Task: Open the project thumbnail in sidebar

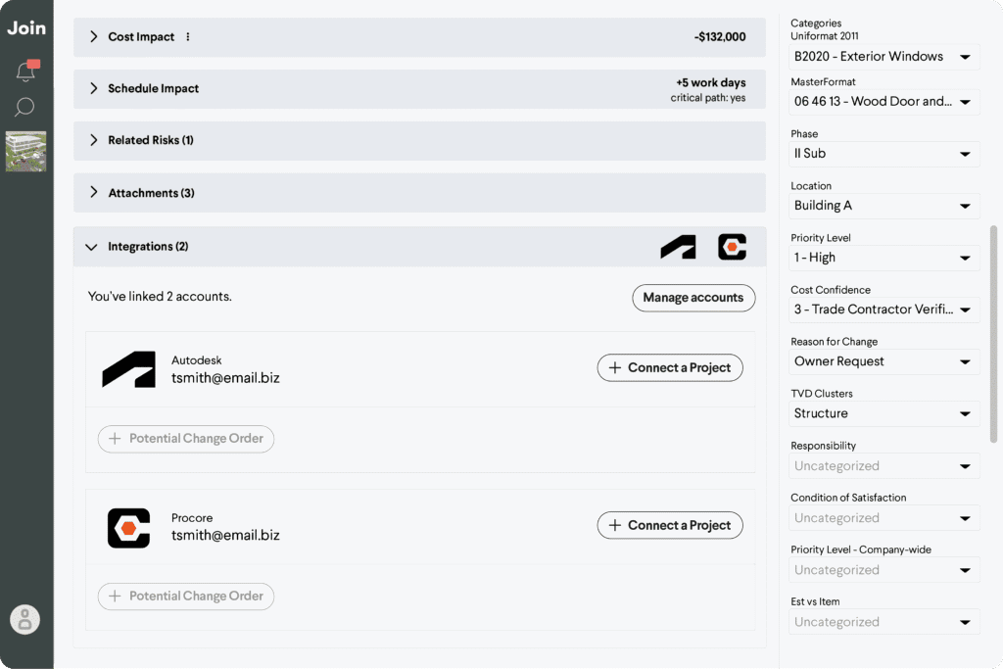Action: (x=26, y=152)
